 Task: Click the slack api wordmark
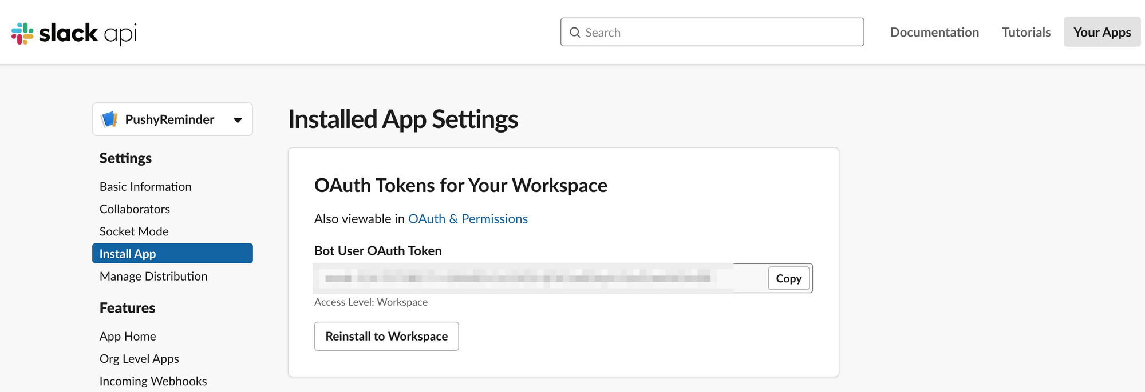tap(88, 33)
